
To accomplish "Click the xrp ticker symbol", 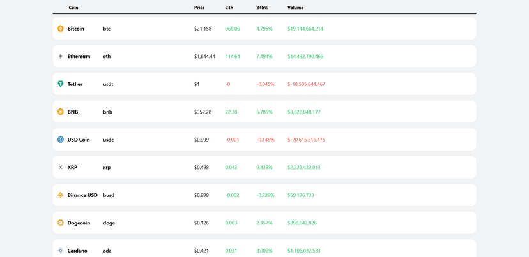I will click(x=107, y=168).
